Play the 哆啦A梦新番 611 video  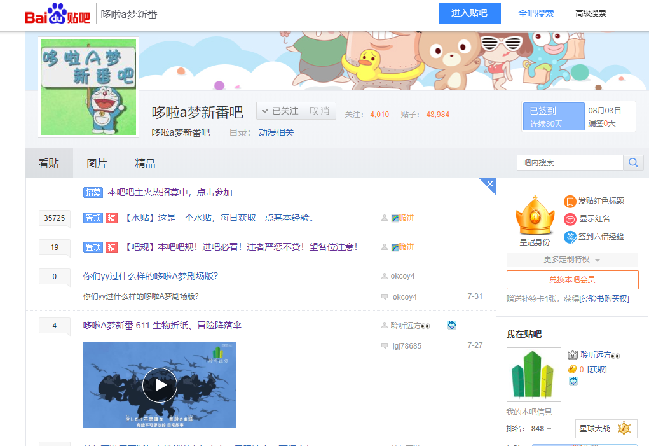(x=160, y=385)
